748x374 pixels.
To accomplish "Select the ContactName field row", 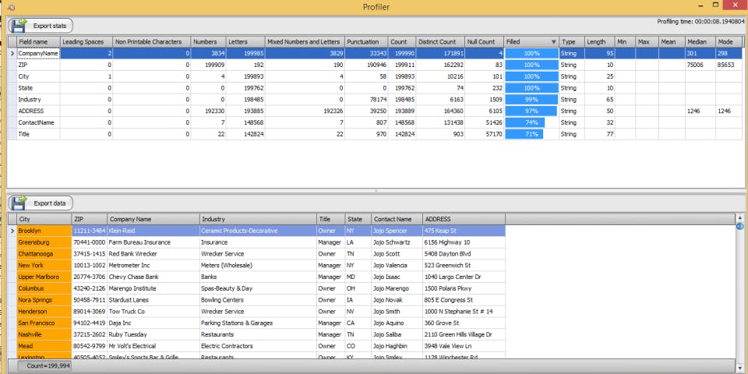I will (x=37, y=122).
